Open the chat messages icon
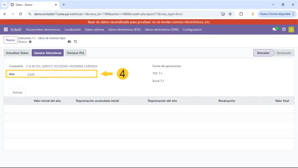 click(274, 29)
